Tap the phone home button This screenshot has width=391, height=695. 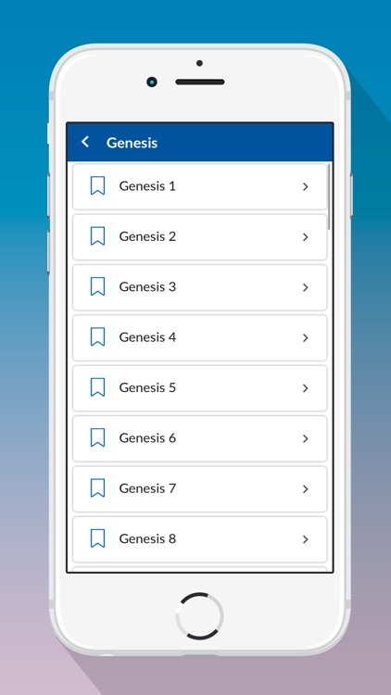pyautogui.click(x=199, y=616)
